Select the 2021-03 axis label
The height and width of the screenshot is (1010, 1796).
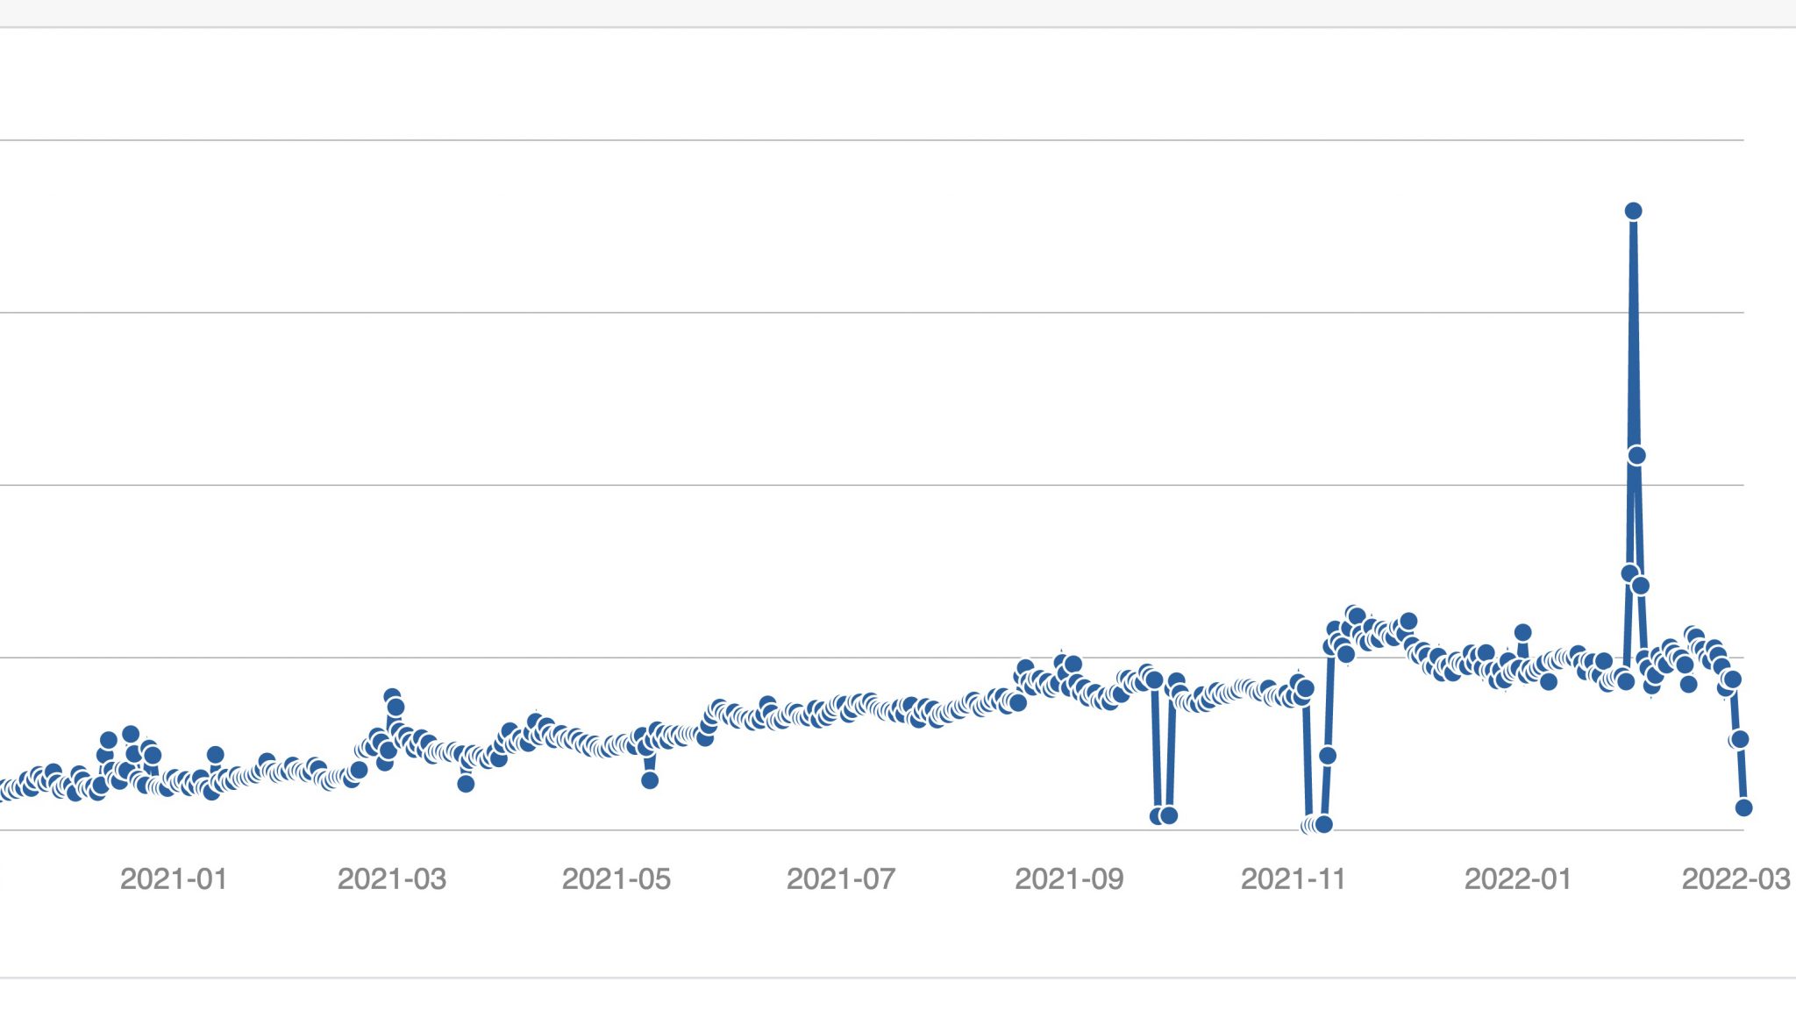pyautogui.click(x=392, y=878)
